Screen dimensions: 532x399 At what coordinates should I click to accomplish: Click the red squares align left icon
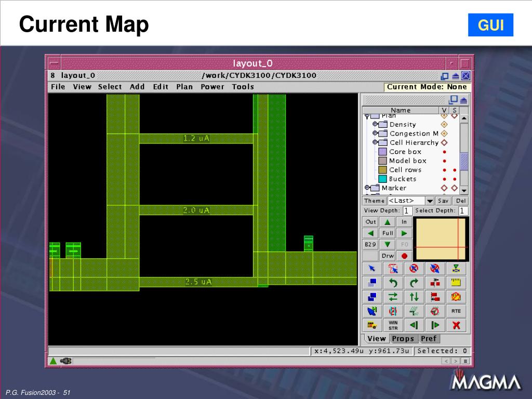(435, 297)
